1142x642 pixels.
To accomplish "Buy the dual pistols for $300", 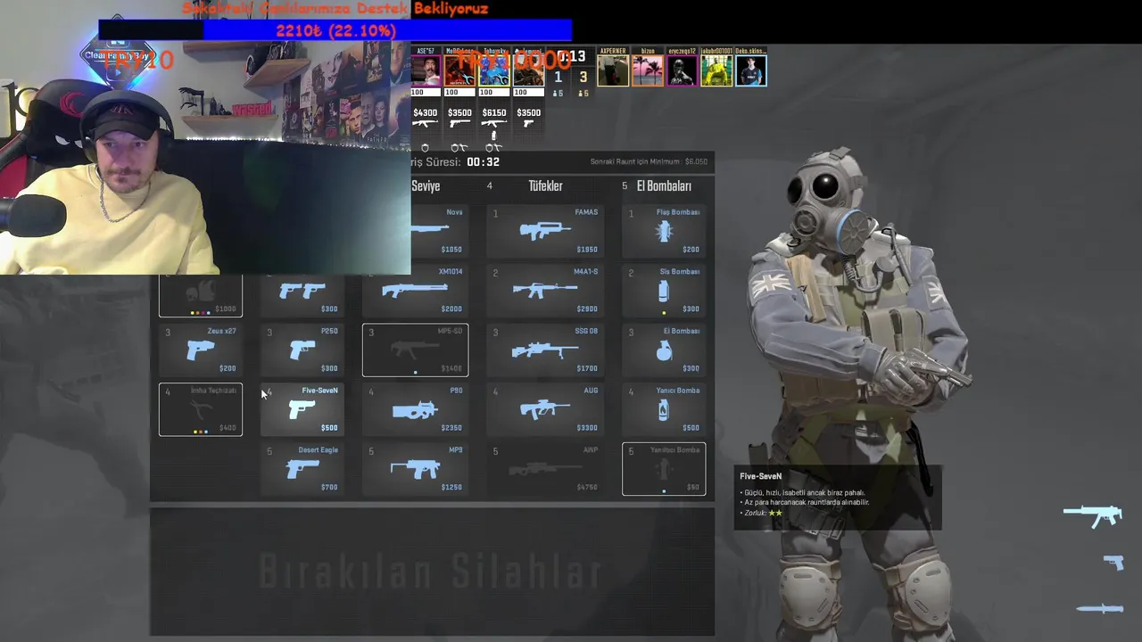I will [302, 295].
